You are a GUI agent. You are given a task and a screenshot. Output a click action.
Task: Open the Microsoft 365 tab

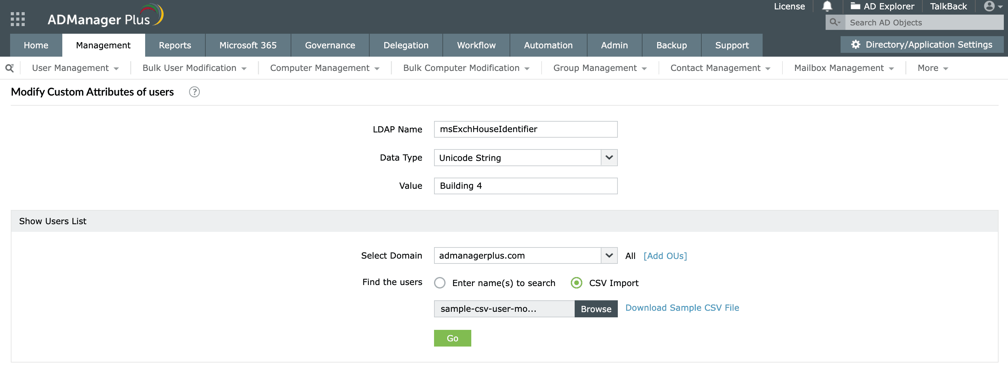[x=248, y=45]
